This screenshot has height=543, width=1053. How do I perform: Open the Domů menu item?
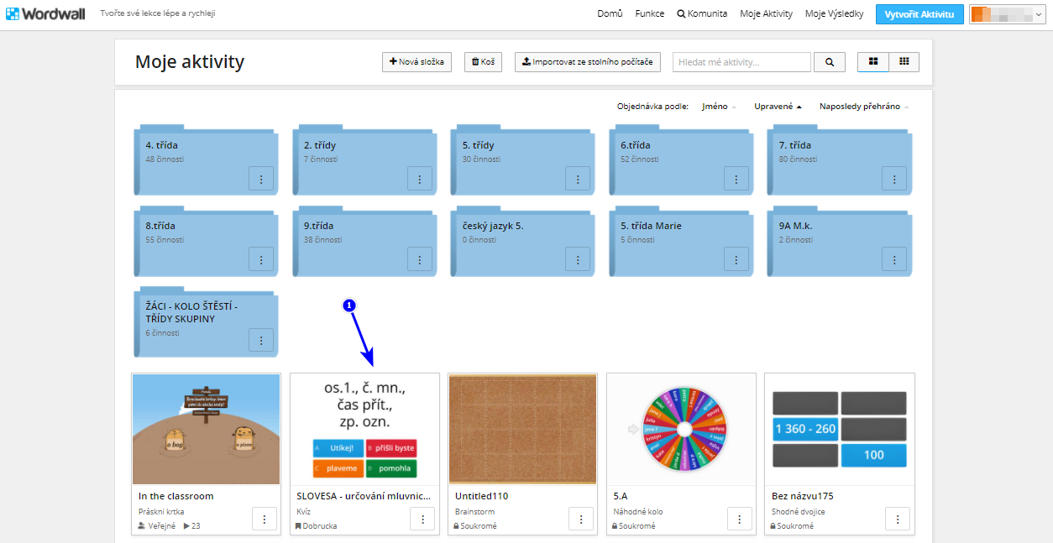[x=610, y=14]
